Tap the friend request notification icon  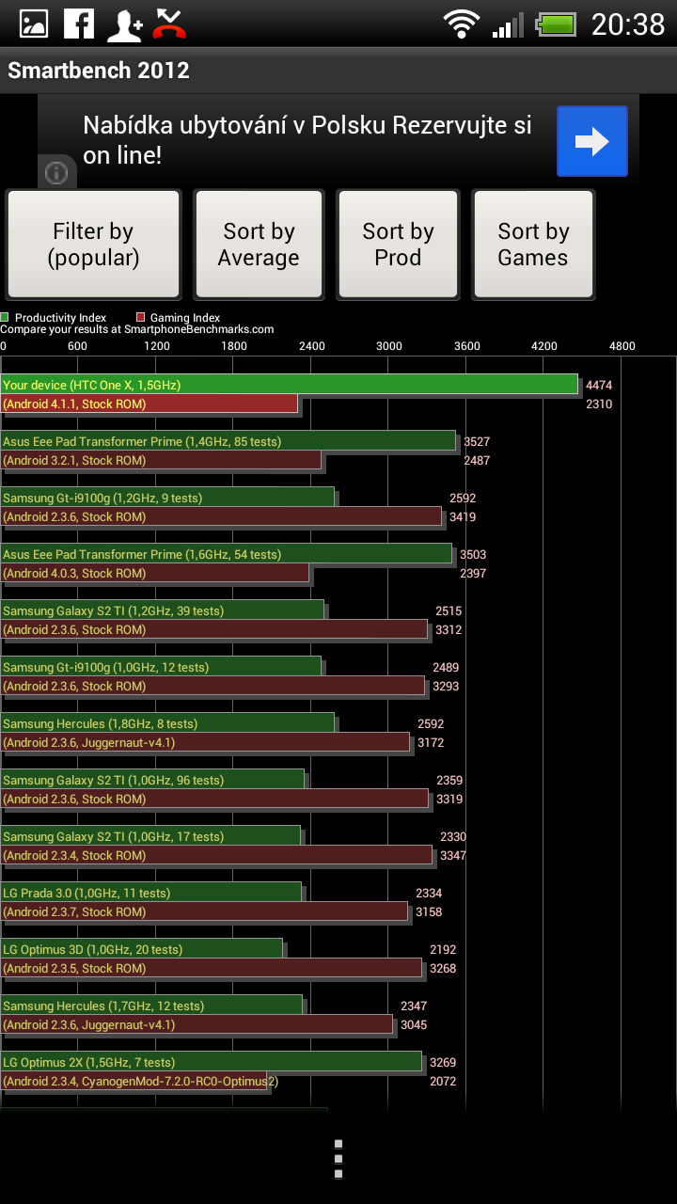click(x=124, y=24)
